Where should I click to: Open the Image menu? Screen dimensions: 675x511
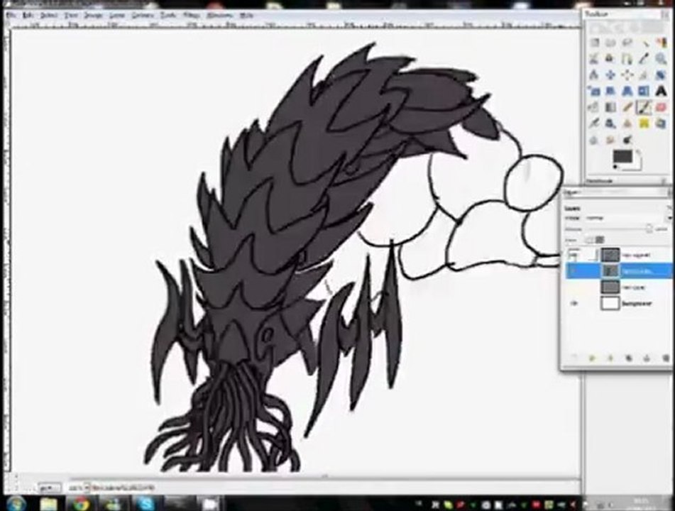pos(94,16)
